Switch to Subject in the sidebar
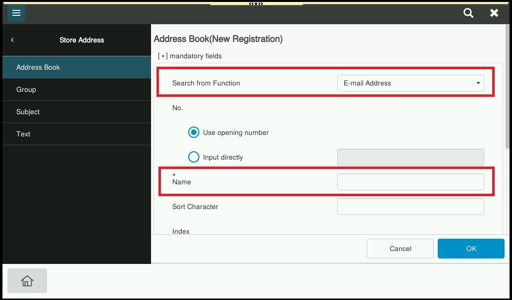 click(77, 112)
